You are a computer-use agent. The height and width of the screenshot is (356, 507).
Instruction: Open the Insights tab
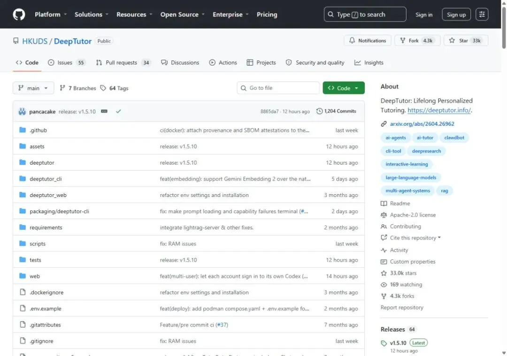pos(369,63)
